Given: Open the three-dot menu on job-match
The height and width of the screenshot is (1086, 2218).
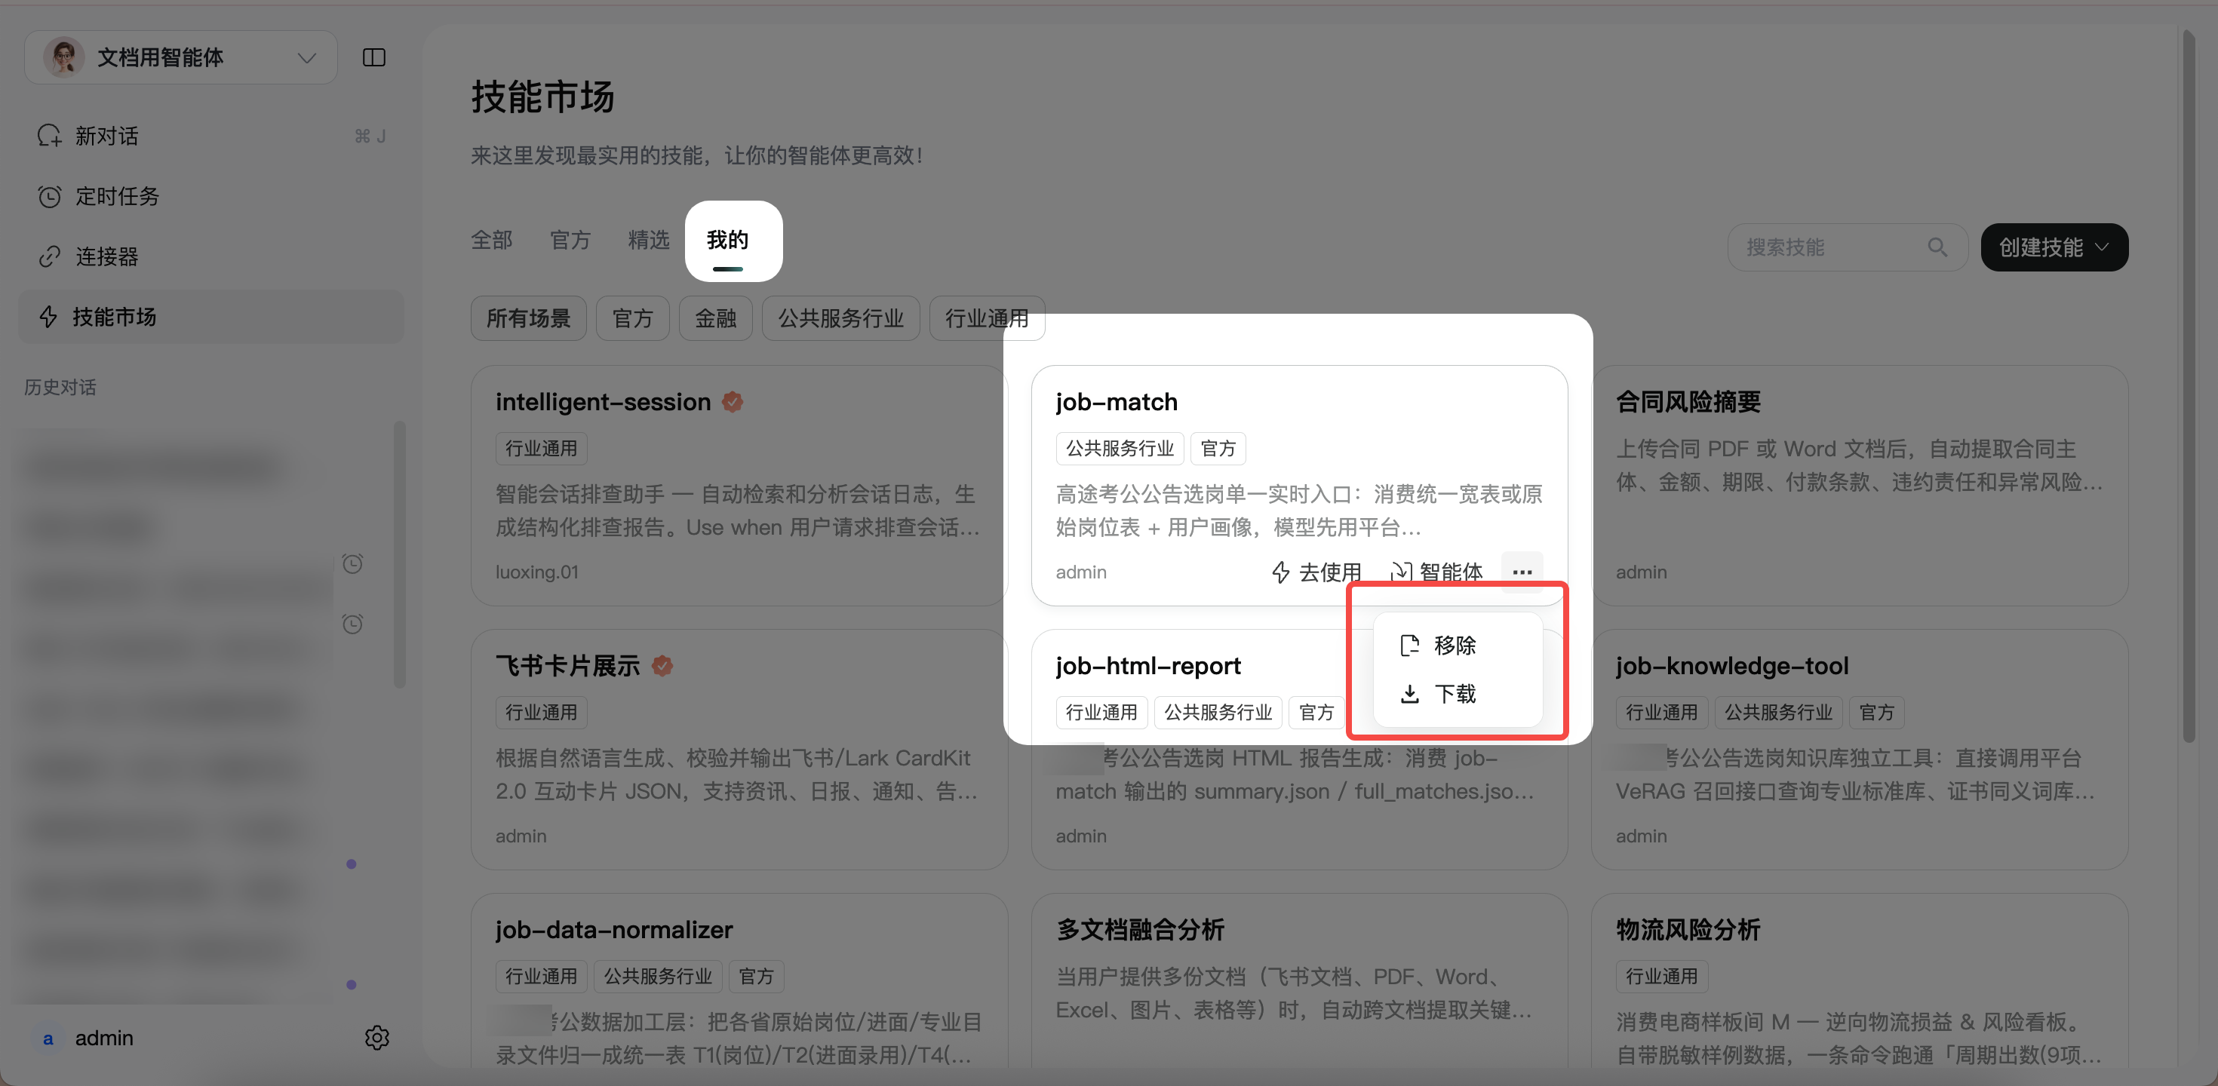Looking at the screenshot, I should click(x=1522, y=572).
